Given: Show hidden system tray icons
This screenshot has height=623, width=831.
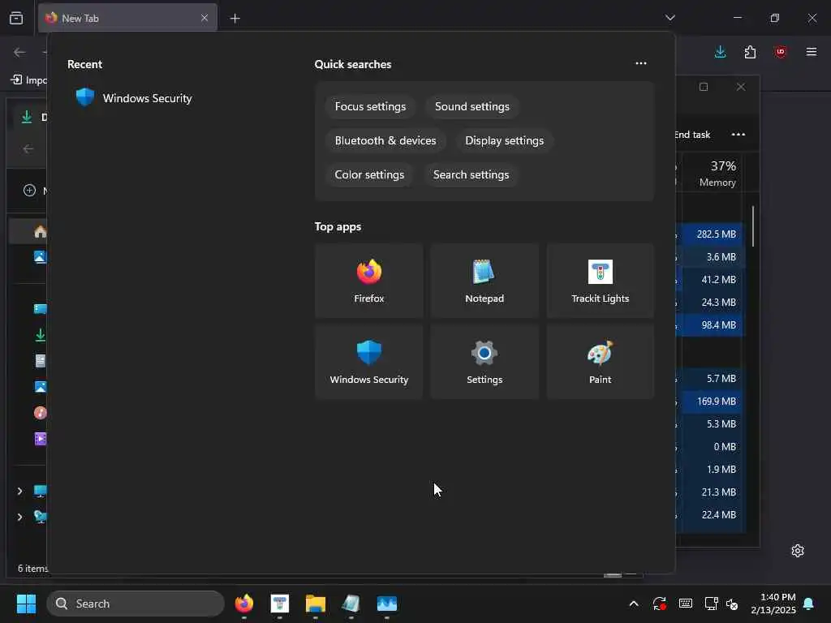Looking at the screenshot, I should click(x=633, y=604).
